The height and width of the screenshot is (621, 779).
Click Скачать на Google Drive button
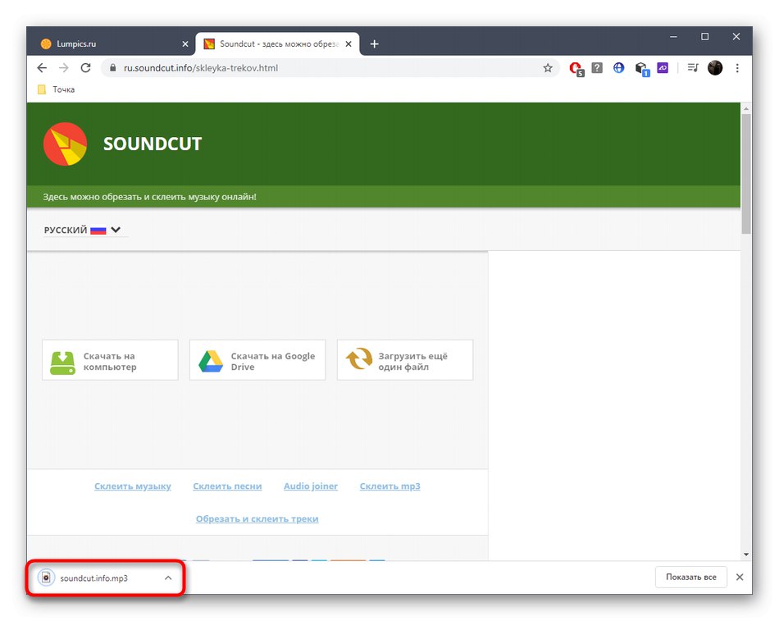click(257, 360)
